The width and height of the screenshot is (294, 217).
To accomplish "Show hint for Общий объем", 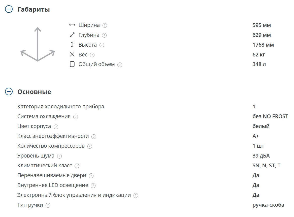I will tap(120, 65).
